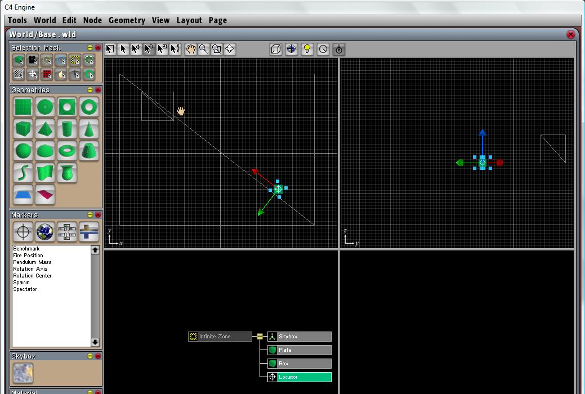Select the sphere geometry tool
585x394 pixels.
[23, 151]
